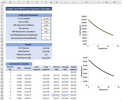Select First Payment value $157.08
The image size is (122, 100).
point(46,48)
